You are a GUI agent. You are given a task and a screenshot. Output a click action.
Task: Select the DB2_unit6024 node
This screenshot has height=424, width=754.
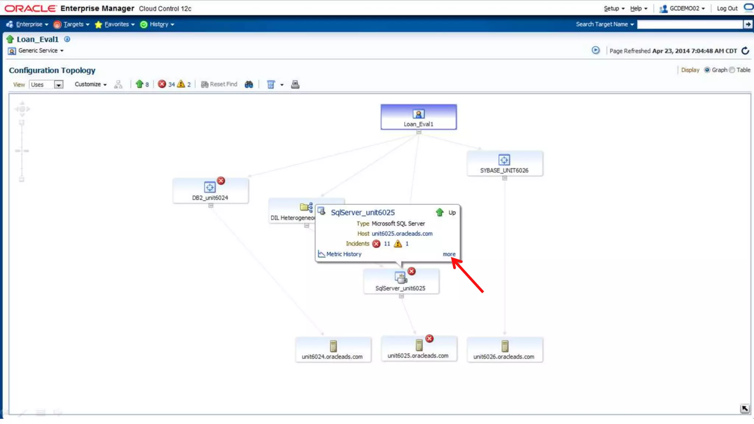point(210,191)
